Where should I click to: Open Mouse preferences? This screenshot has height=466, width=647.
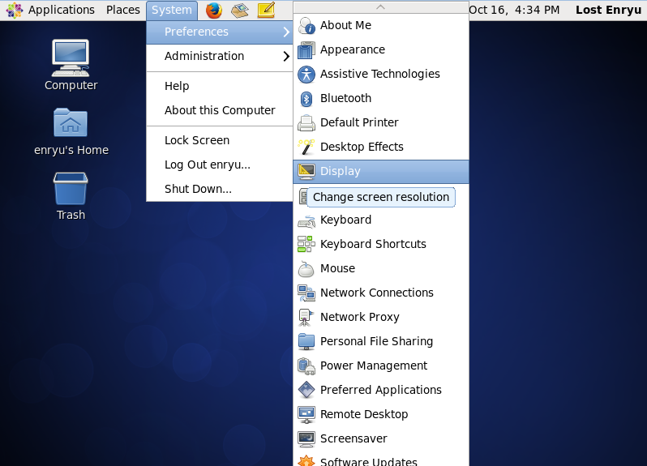click(381, 268)
